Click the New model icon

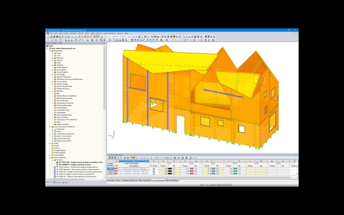pyautogui.click(x=48, y=37)
